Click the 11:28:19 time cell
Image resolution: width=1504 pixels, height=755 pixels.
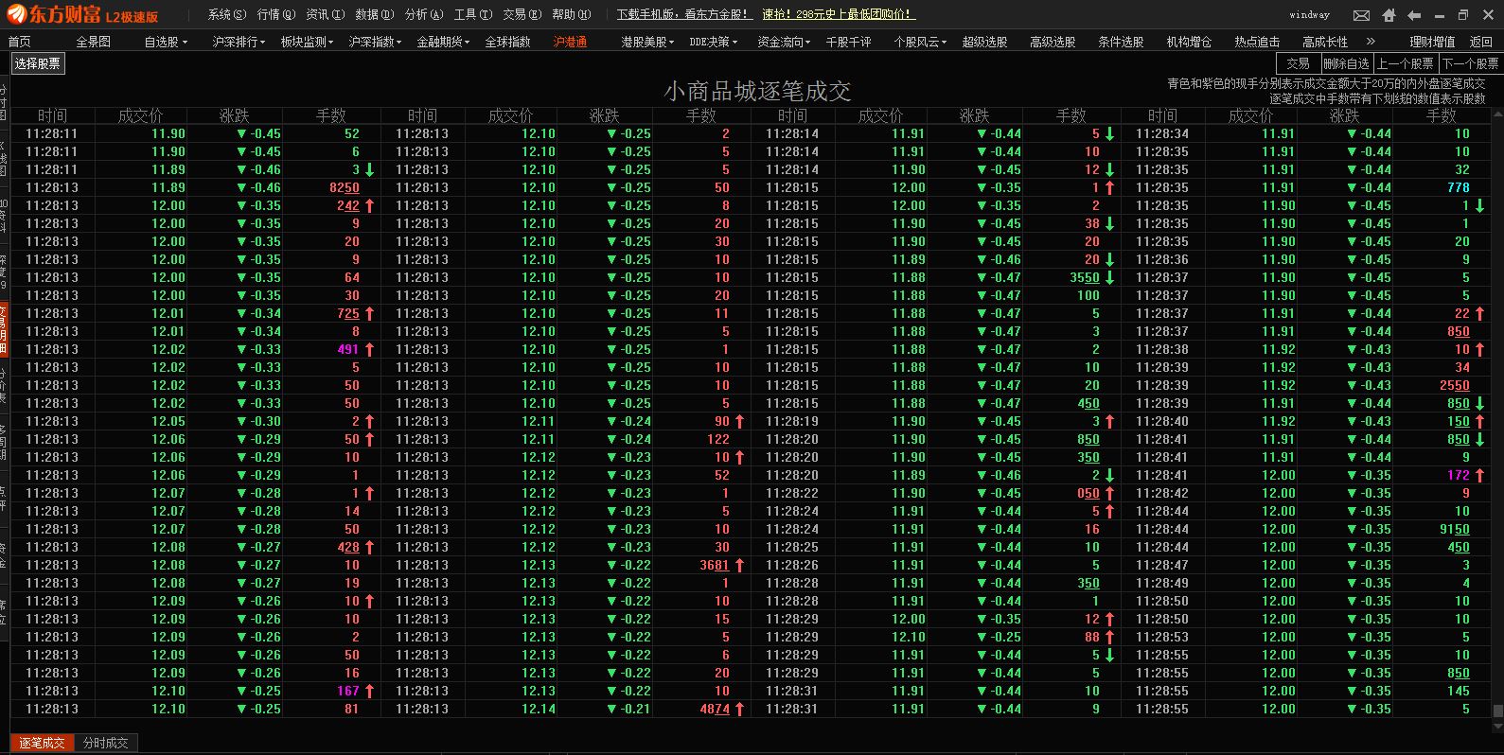coord(792,421)
